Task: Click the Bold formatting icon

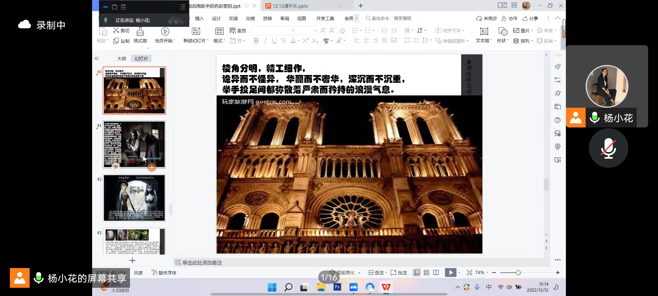Action: pyautogui.click(x=256, y=41)
